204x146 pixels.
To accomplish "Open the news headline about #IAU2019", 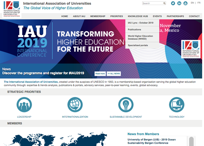I will 43,73.
